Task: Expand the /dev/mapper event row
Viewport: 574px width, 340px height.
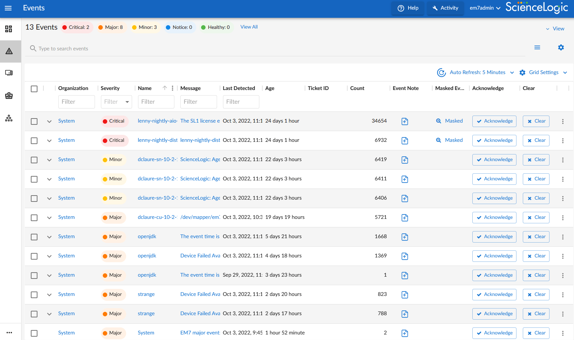Action: (49, 218)
